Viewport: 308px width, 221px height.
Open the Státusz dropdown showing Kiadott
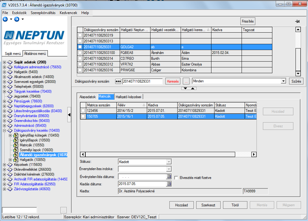point(169,162)
